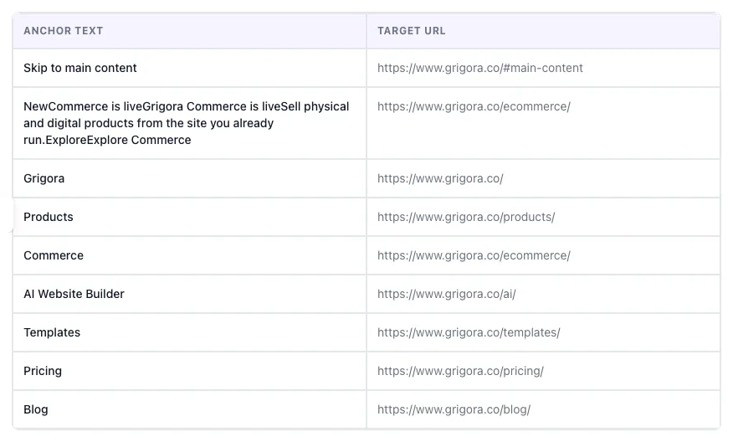Select the Blog anchor text cell
This screenshot has height=442, width=733.
pyautogui.click(x=189, y=409)
